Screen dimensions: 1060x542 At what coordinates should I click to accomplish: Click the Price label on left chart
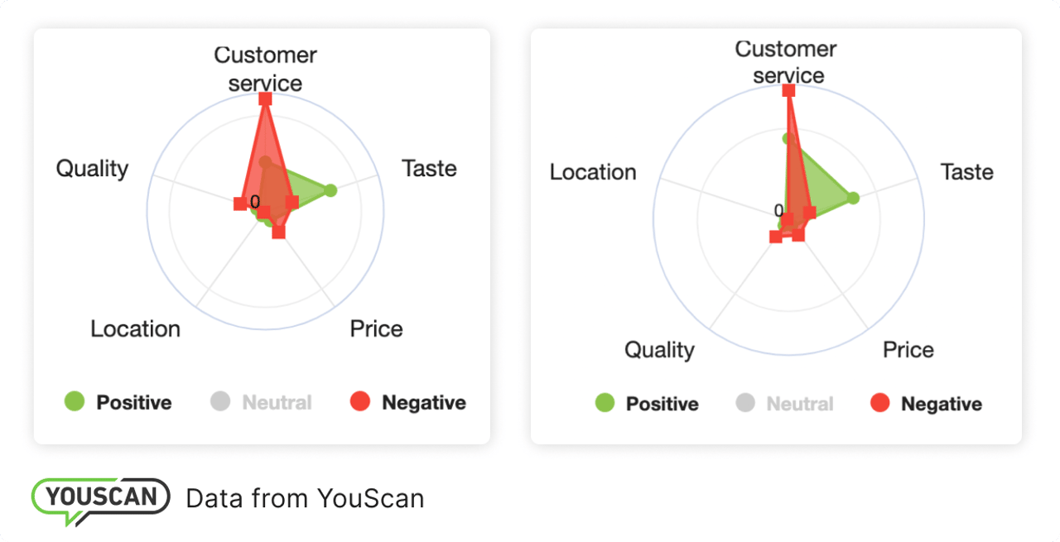click(376, 329)
